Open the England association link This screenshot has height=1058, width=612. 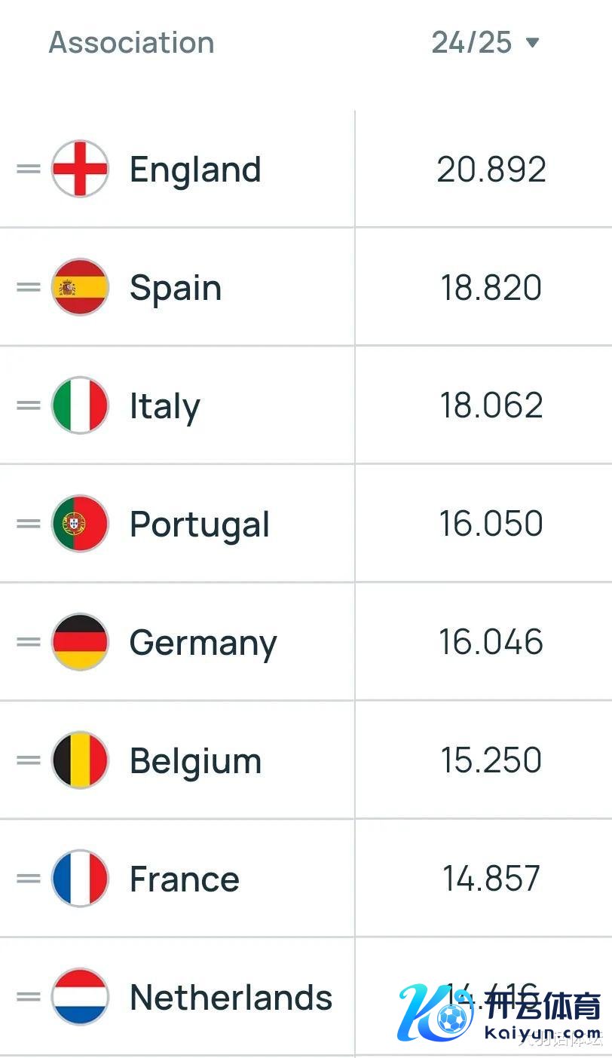[x=195, y=170]
